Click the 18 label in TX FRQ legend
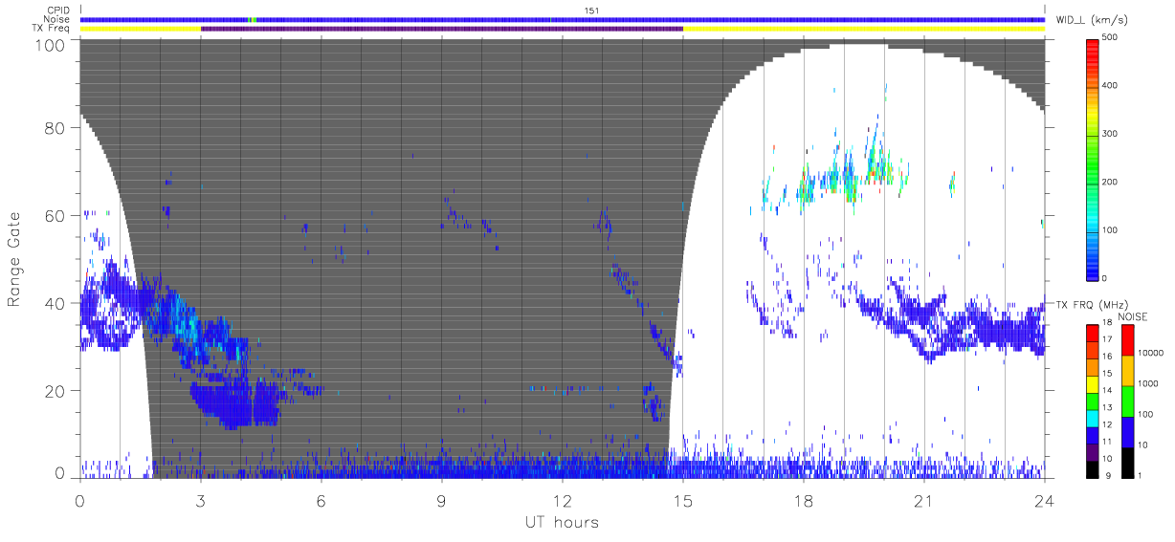Screen dimensions: 1175x542 (1107, 323)
